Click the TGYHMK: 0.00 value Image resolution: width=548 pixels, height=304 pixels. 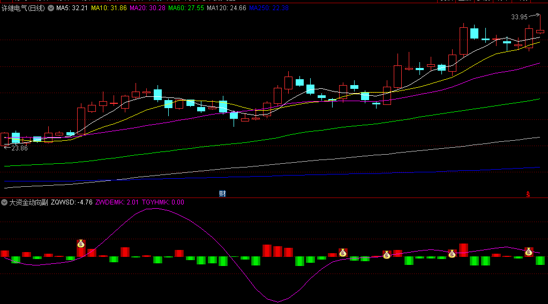click(163, 202)
